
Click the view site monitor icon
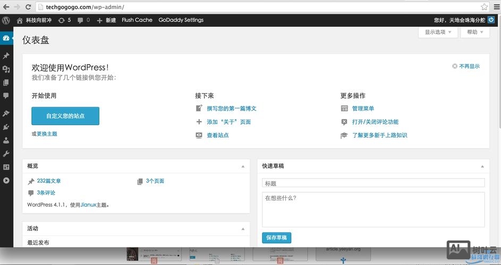(x=199, y=135)
